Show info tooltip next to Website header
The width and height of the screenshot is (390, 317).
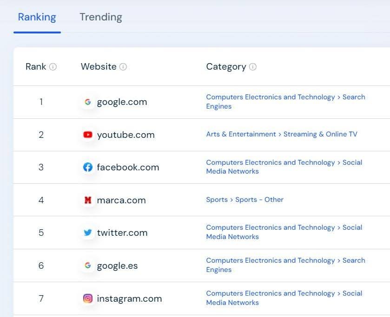pos(123,67)
